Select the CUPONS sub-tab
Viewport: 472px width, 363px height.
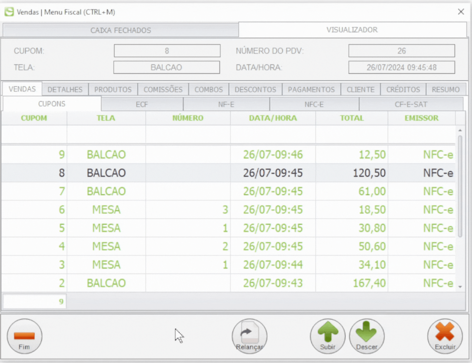point(52,104)
